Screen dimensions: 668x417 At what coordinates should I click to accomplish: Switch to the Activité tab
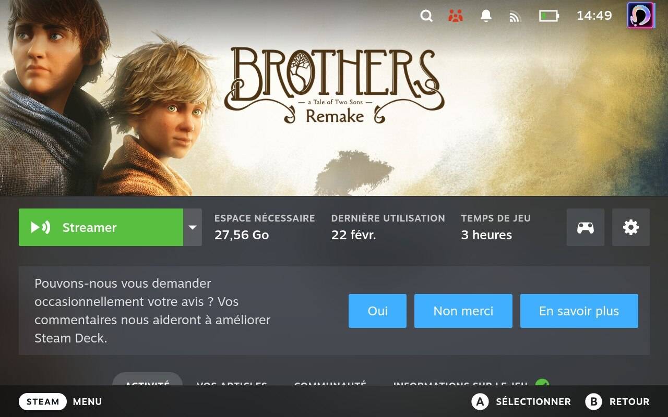coord(148,379)
